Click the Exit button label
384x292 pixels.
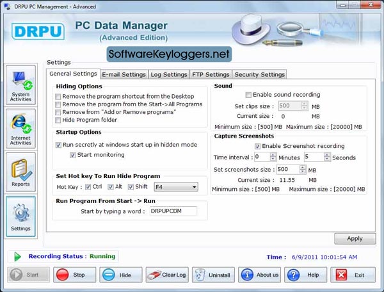point(359,275)
